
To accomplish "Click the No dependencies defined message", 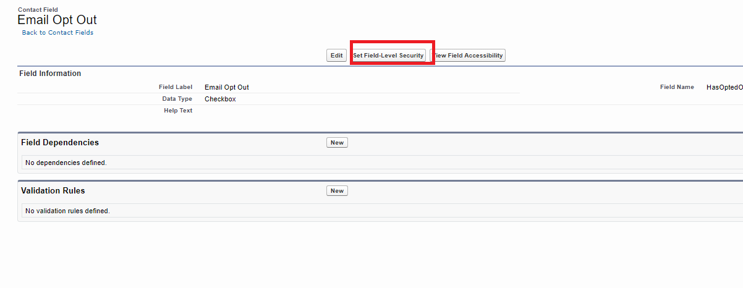I will (66, 163).
